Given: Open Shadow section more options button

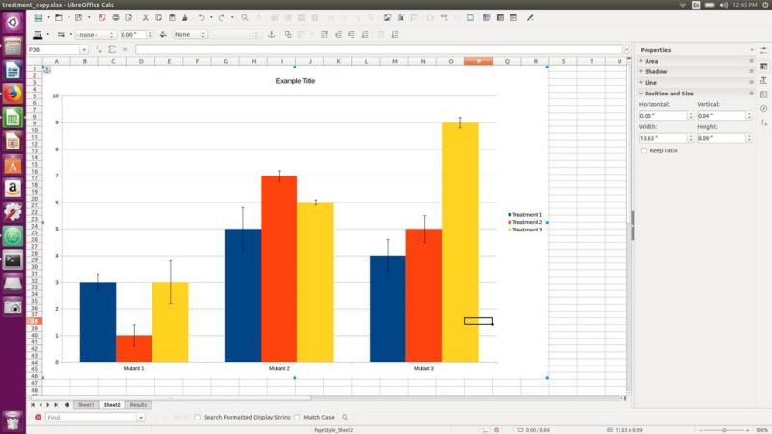Looking at the screenshot, I should coord(752,71).
